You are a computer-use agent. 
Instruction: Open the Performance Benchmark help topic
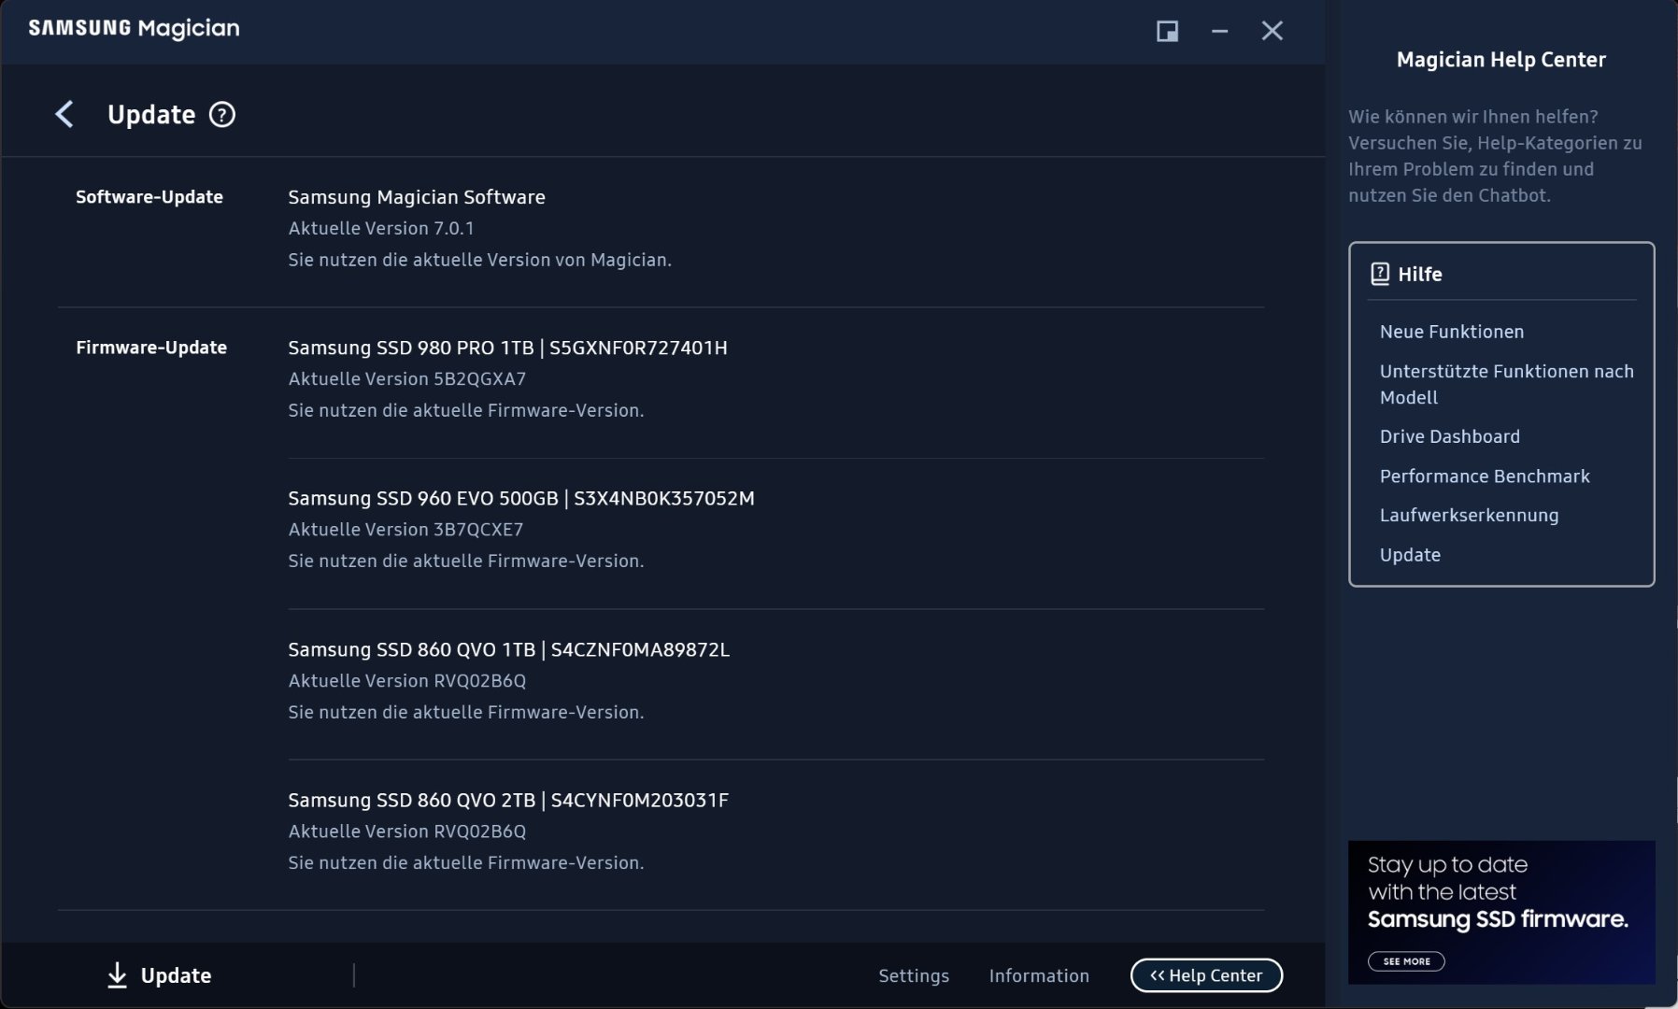coord(1485,476)
